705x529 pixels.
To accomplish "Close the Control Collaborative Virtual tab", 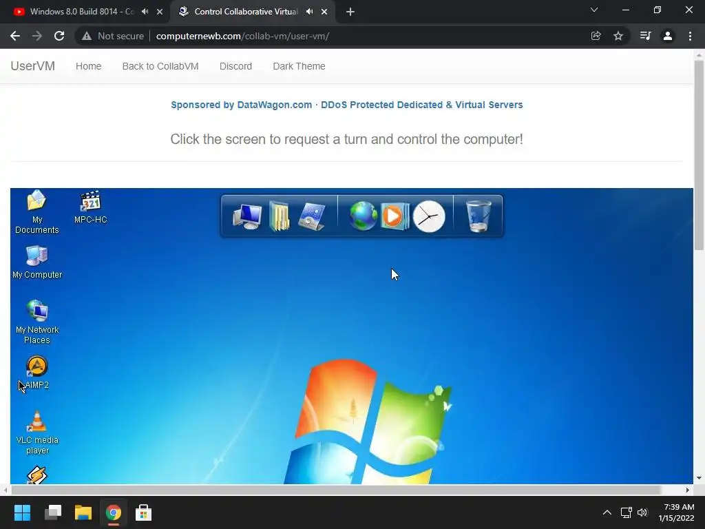I will [x=324, y=12].
